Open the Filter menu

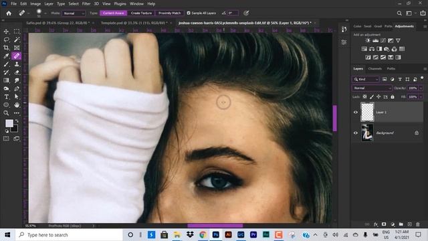(86, 4)
